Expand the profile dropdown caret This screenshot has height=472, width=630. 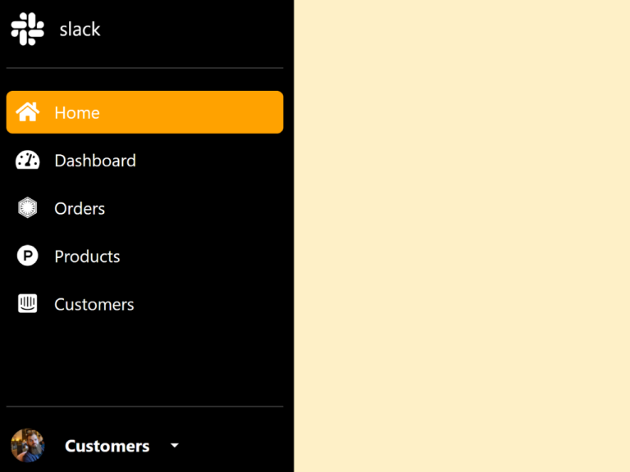click(174, 446)
